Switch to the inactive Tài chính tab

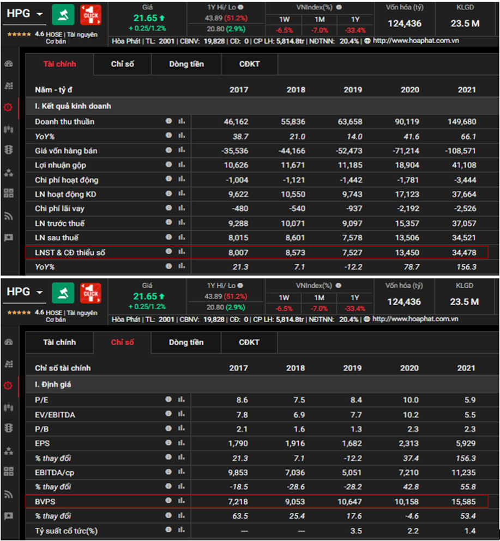59,343
